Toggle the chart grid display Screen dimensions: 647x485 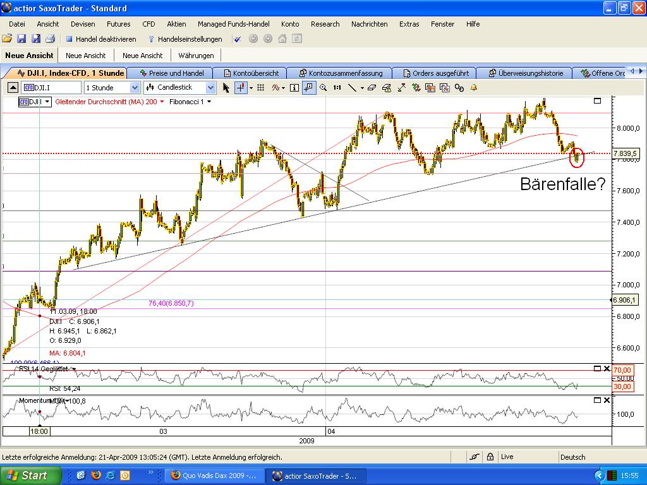click(260, 88)
